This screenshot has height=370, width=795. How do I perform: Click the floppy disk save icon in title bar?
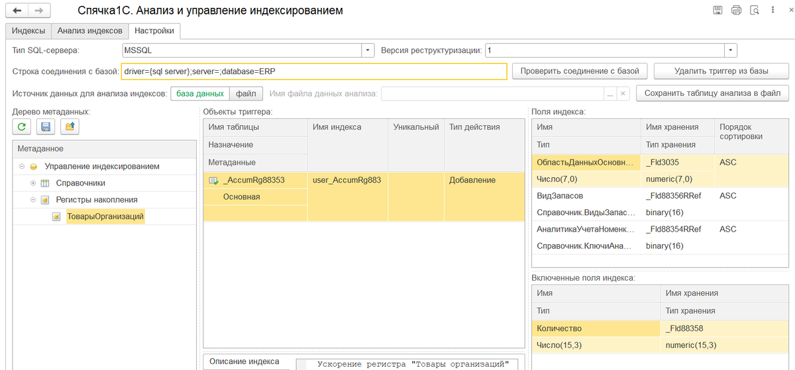coord(717,11)
